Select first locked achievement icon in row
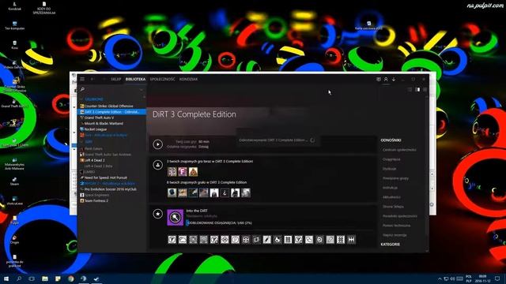Viewport: 506px width, 284px height. point(172,240)
